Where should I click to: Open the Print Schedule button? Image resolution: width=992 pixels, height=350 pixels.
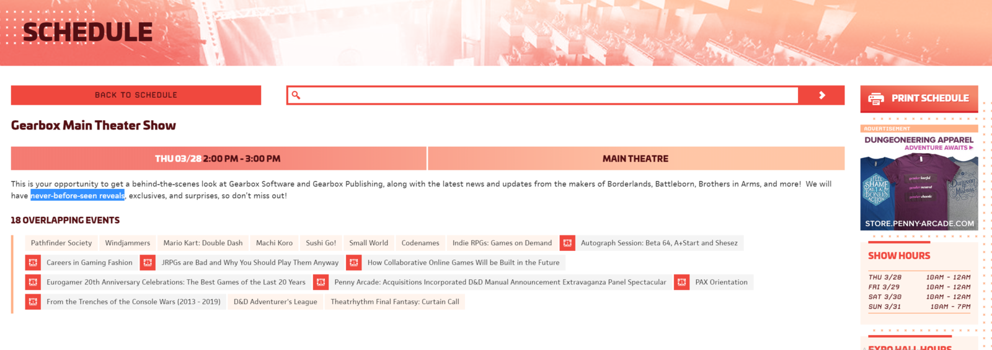tap(919, 98)
